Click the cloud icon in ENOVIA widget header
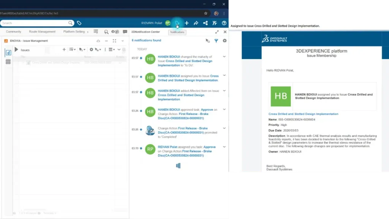Viewport: 389px width, 219px height. click(x=98, y=41)
